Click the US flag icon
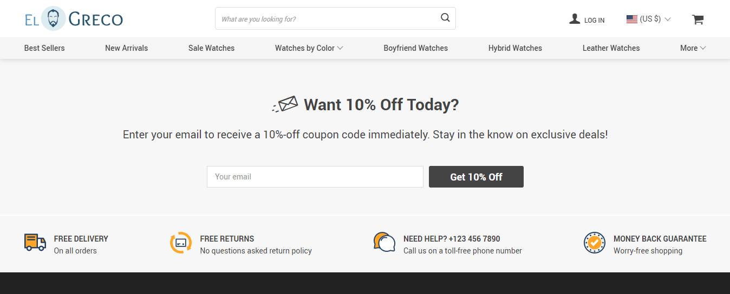This screenshot has height=294, width=730. 631,19
